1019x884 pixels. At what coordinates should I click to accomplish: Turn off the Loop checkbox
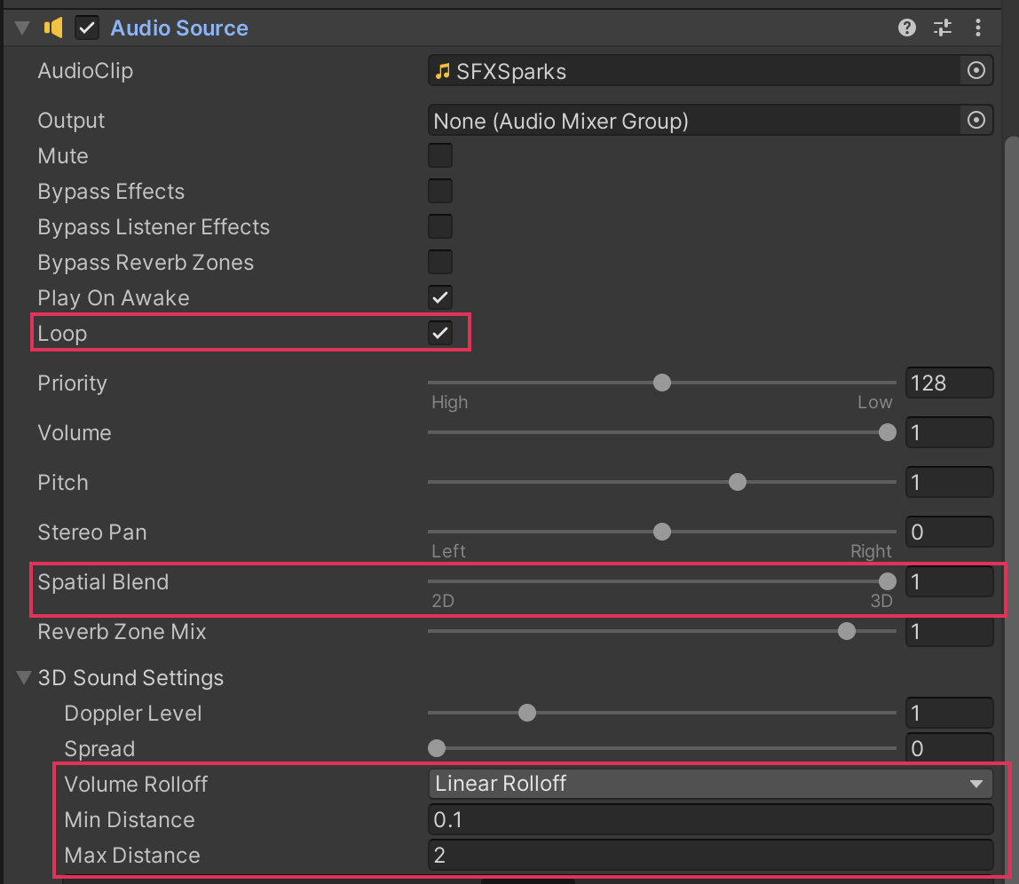click(440, 334)
